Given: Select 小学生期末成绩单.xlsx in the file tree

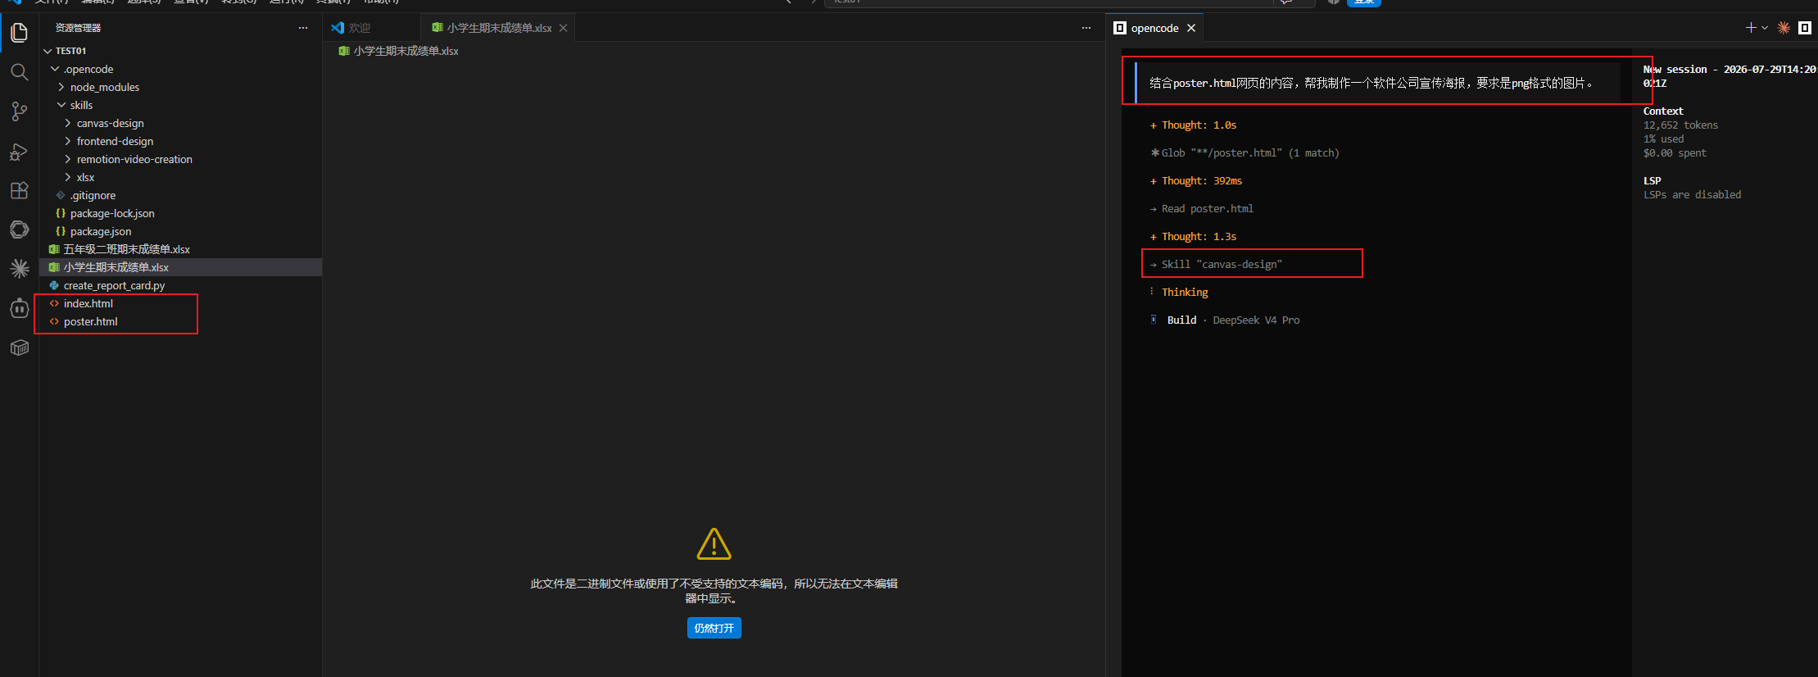Looking at the screenshot, I should 180,267.
